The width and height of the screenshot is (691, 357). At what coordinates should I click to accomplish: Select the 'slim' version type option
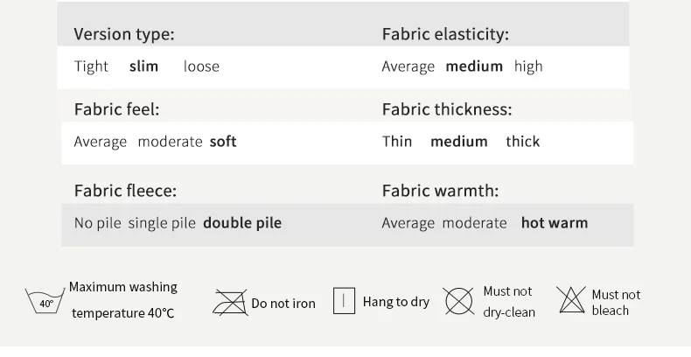click(x=144, y=66)
